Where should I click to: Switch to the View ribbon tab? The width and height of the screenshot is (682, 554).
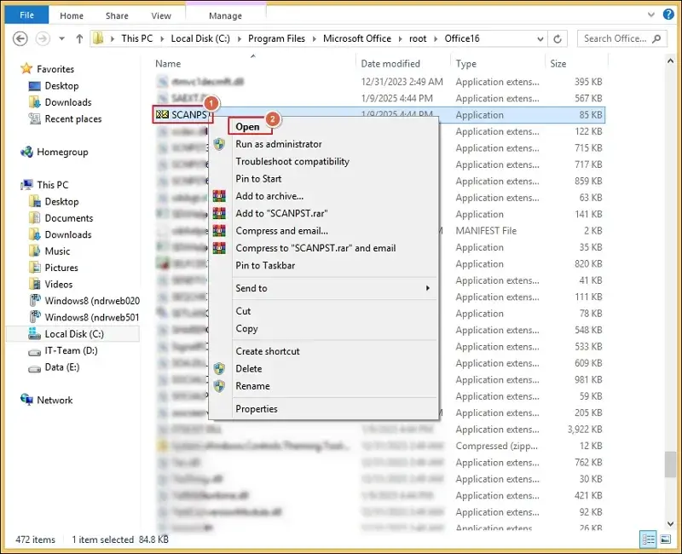[162, 14]
